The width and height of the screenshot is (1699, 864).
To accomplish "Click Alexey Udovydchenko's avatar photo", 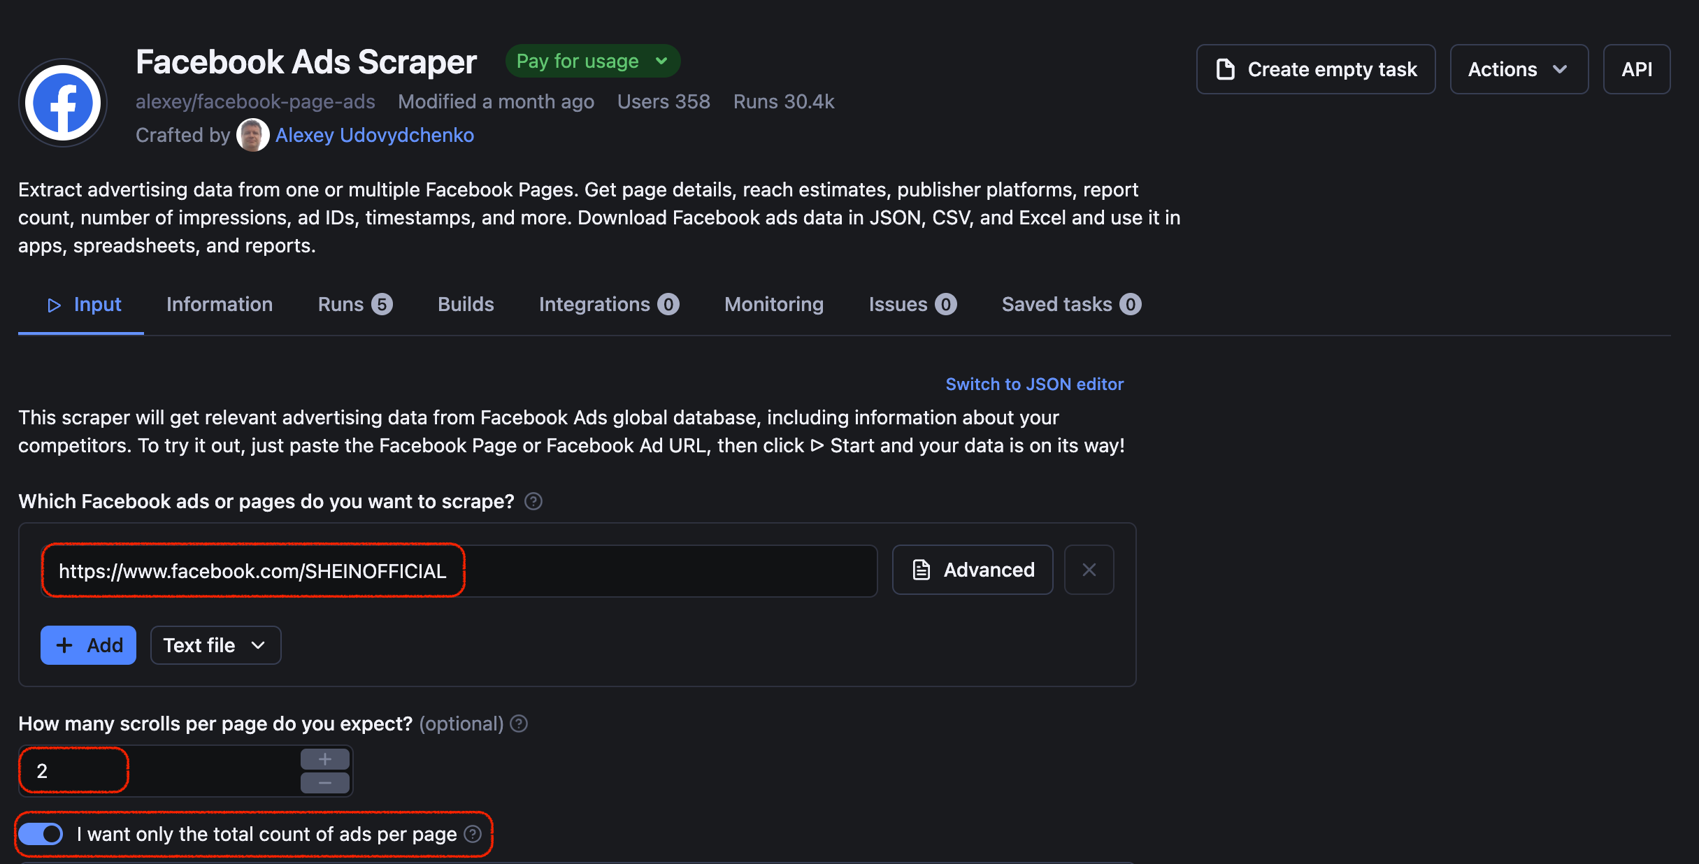I will (x=252, y=135).
